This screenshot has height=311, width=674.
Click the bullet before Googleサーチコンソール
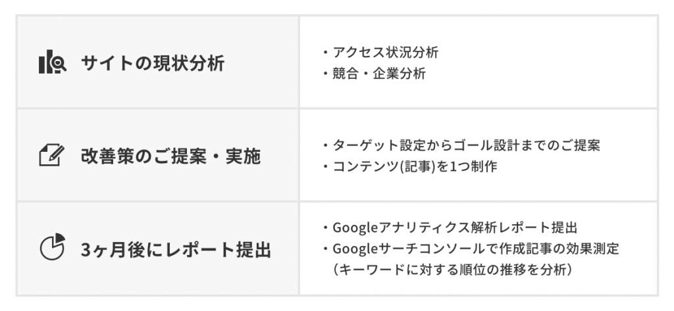[x=325, y=249]
